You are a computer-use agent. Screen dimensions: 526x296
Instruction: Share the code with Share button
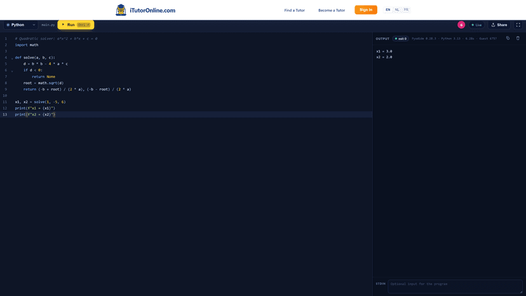click(x=499, y=25)
